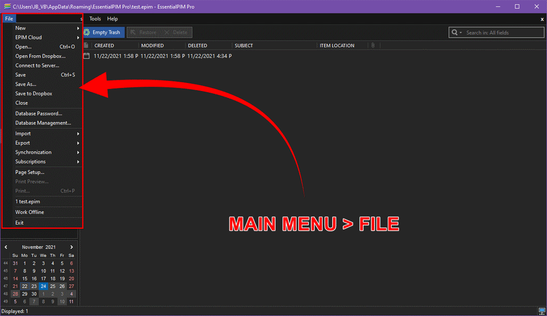The image size is (547, 316).
Task: Expand the EPIM Cloud submenu
Action: (47, 37)
